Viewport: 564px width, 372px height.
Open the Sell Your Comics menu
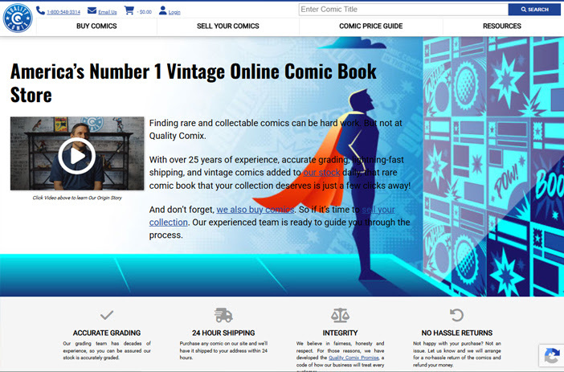point(228,27)
